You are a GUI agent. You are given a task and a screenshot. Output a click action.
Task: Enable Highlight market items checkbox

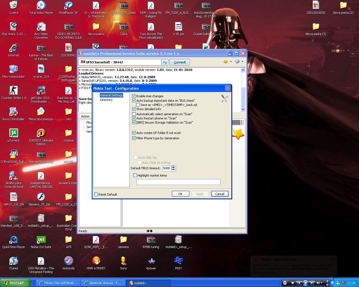pos(135,175)
